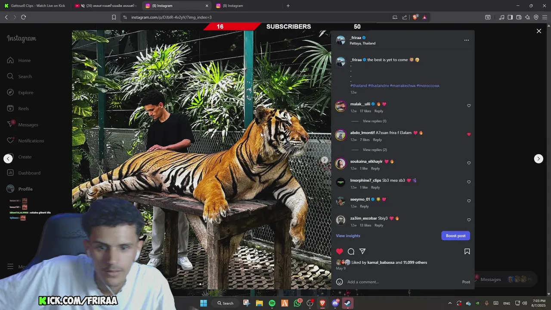551x310 pixels.
Task: Click the address bar URL
Action: (x=171, y=17)
